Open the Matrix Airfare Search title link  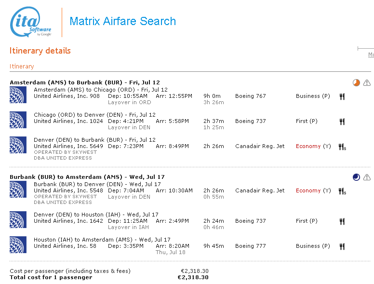[122, 21]
